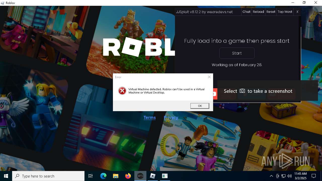Click the meet now tray icon
Image resolution: width=322 pixels, height=181 pixels.
tap(277, 176)
